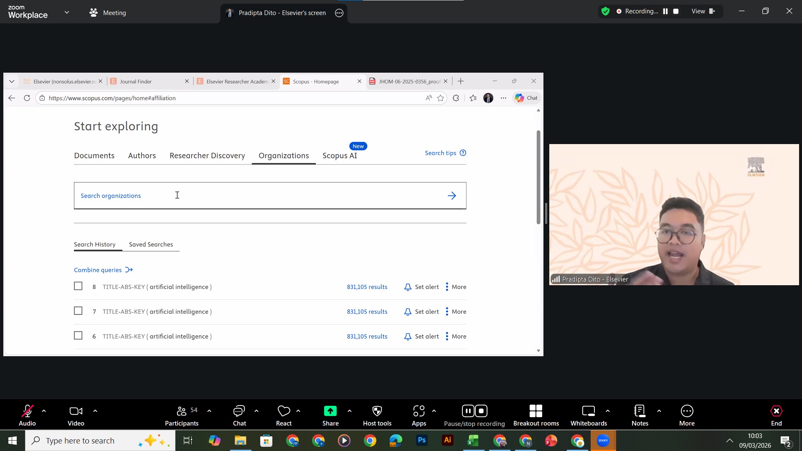The width and height of the screenshot is (802, 451).
Task: Check the box for search query 7
Action: pos(78,311)
